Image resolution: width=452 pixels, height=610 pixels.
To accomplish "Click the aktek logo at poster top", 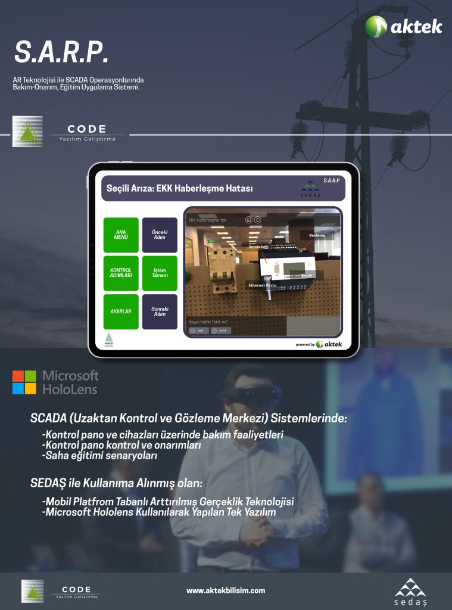I will pos(403,26).
